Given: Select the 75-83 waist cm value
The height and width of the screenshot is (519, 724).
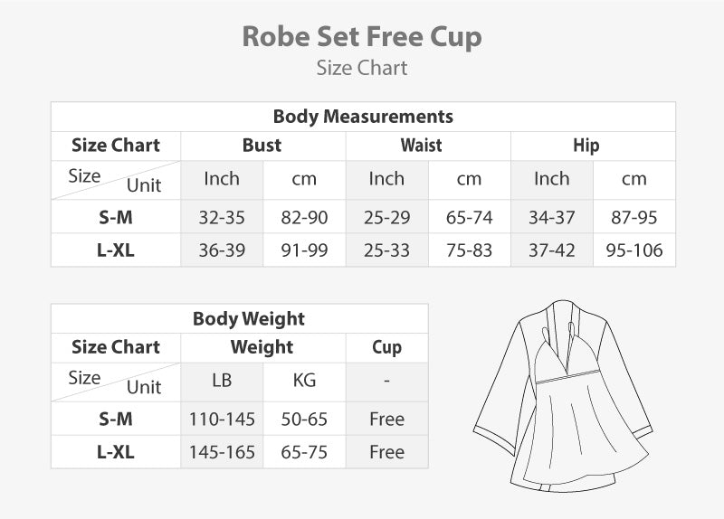Looking at the screenshot, I should [x=469, y=250].
